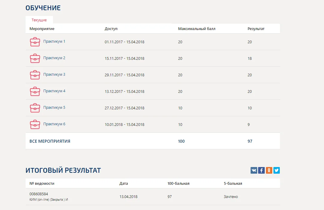Open the Практикум 1 link

tap(54, 41)
